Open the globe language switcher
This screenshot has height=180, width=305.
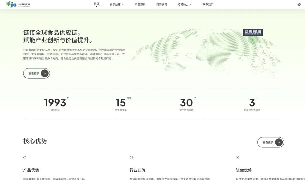click(299, 4)
